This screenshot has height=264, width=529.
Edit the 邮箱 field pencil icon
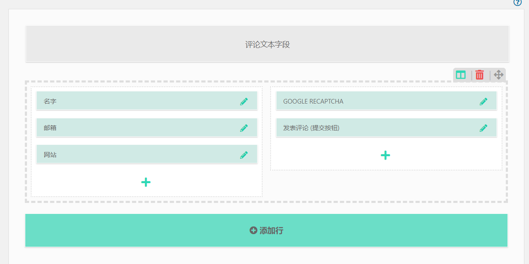point(244,128)
